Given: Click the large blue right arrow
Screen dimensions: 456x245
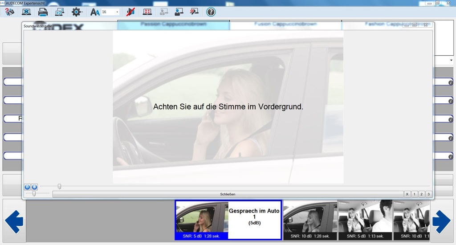Looking at the screenshot, I should pos(441,222).
